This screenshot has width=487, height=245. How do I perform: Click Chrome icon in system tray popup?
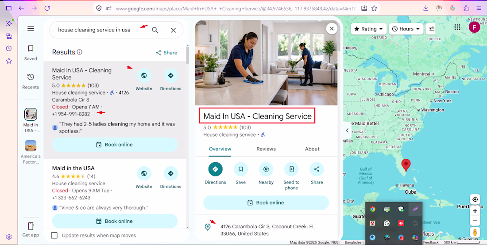(372, 209)
